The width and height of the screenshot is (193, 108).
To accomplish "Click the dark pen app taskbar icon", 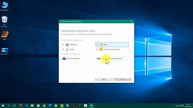I will (80, 106).
